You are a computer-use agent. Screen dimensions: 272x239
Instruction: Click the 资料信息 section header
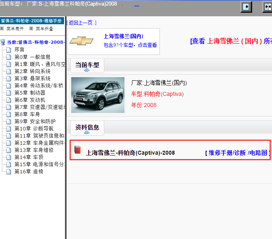click(87, 128)
